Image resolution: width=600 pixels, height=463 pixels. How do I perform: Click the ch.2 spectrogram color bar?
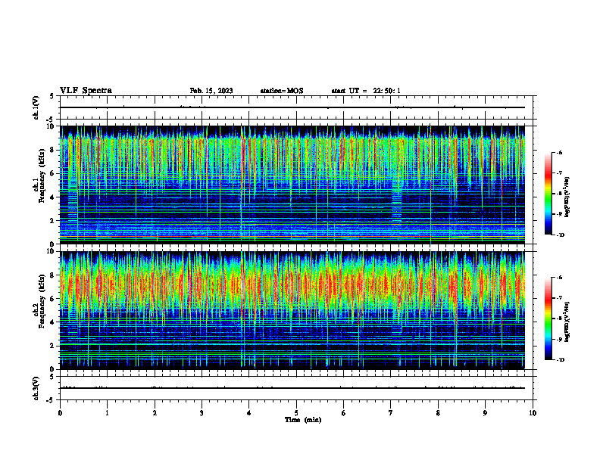click(x=548, y=319)
